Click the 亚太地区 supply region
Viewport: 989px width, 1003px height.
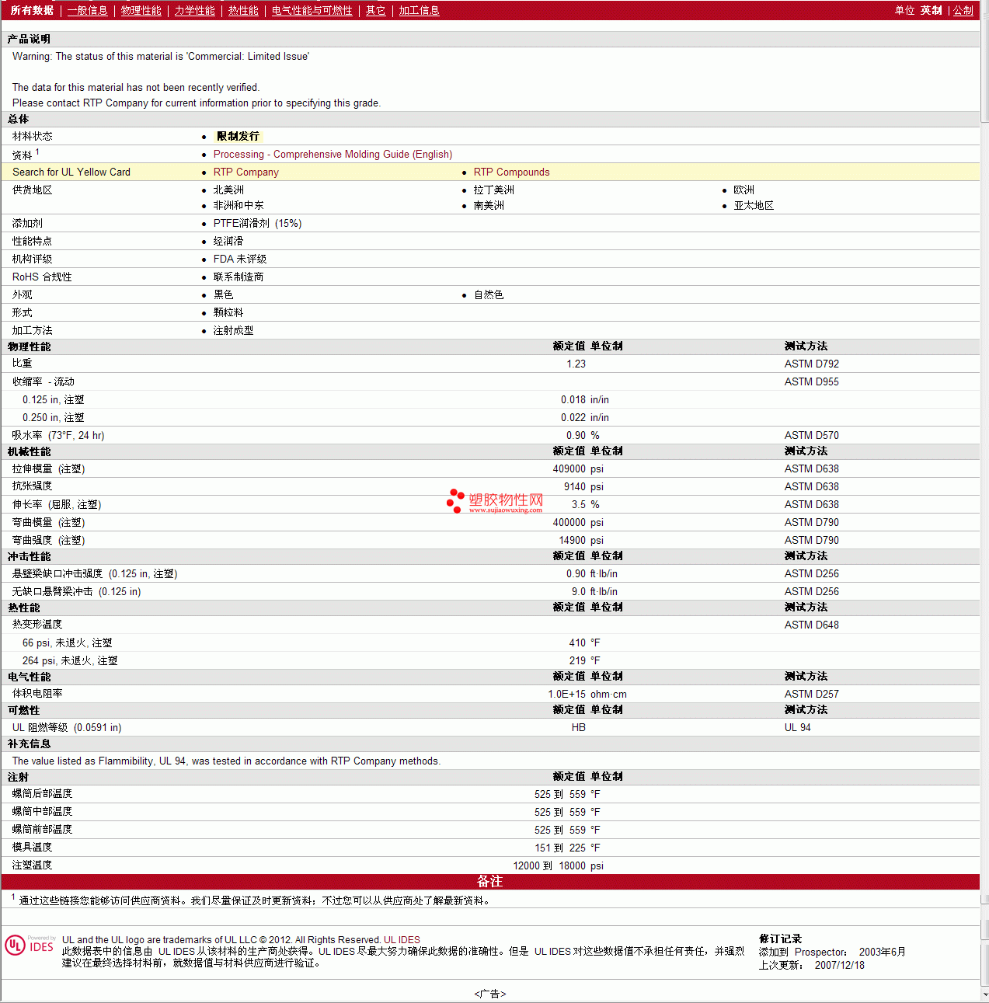pos(754,205)
